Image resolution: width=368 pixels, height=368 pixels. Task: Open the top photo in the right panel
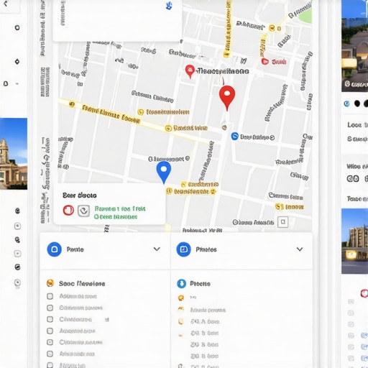[354, 46]
